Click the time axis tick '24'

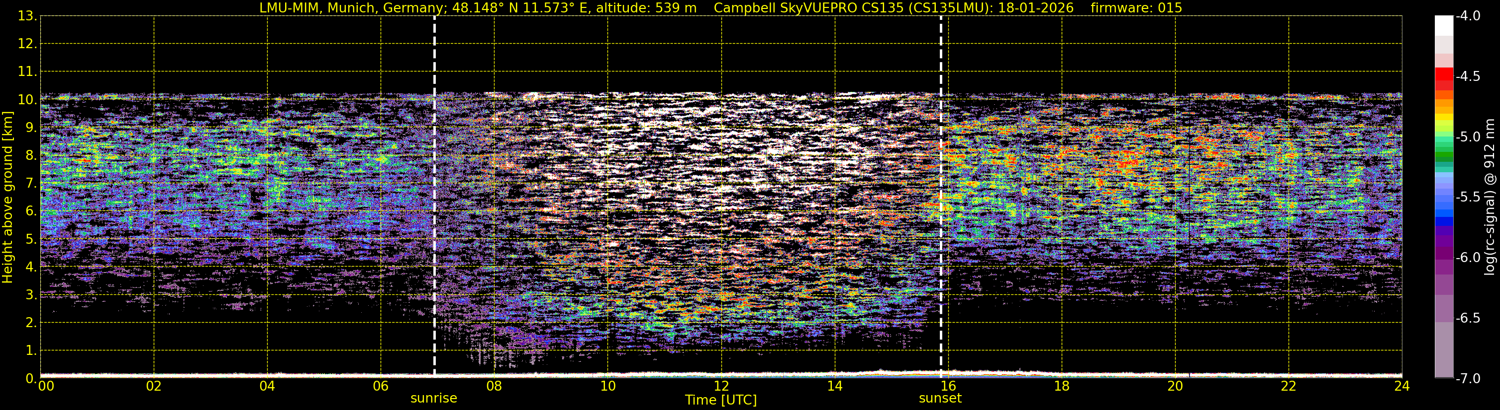tap(1402, 386)
